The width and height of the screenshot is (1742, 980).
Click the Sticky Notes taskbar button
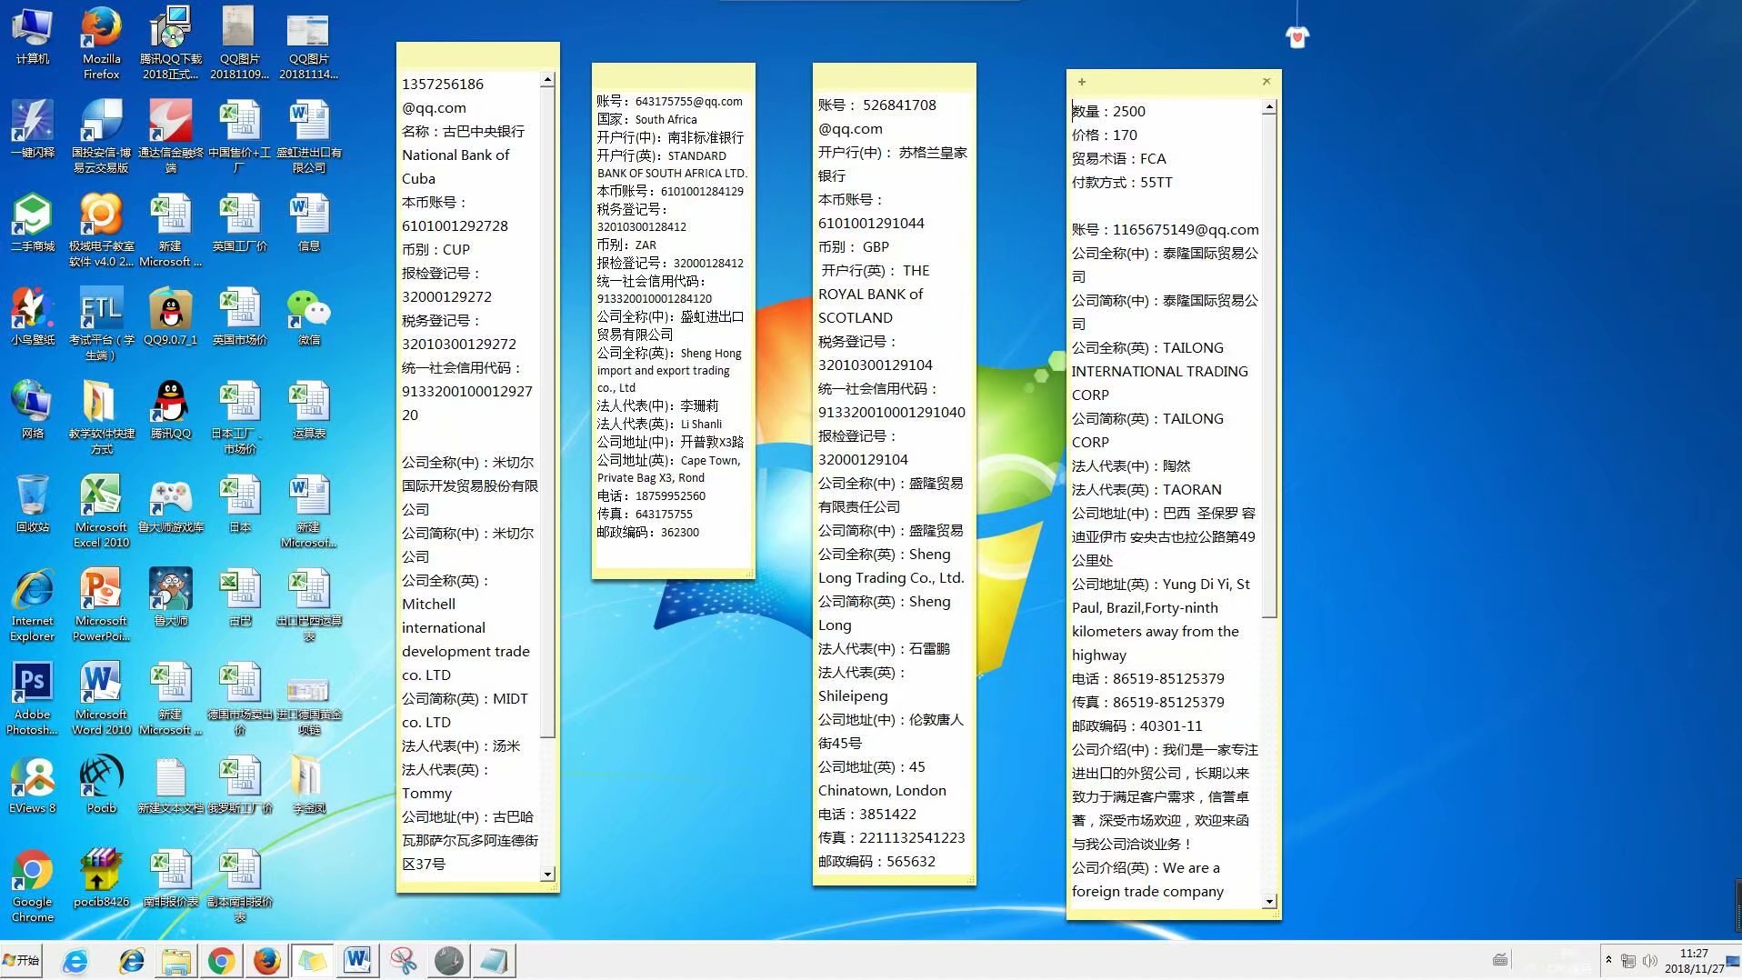point(312,961)
